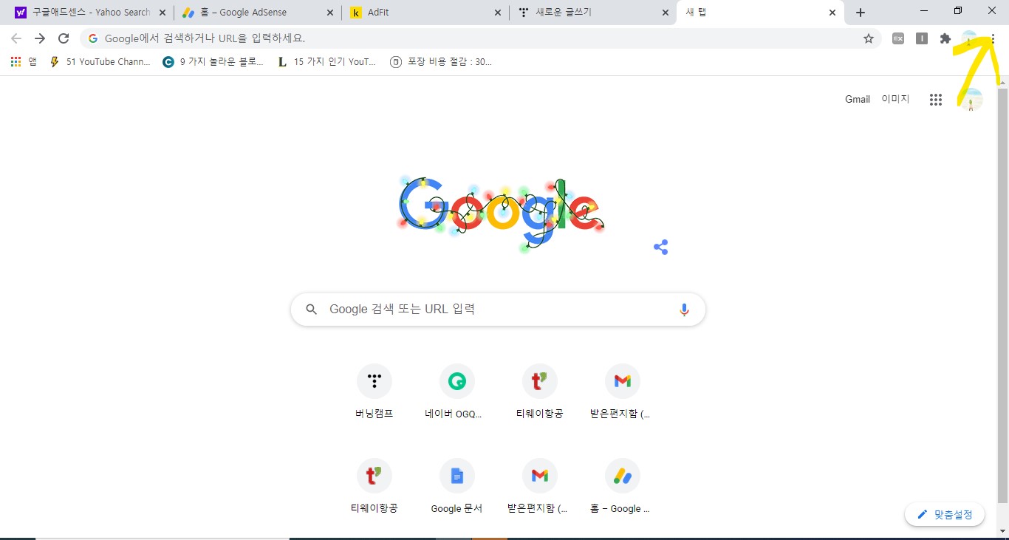
Task: Close the 새 탭 tab
Action: (832, 13)
